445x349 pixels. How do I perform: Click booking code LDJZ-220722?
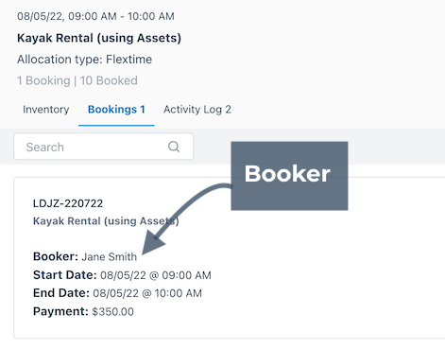click(x=68, y=203)
